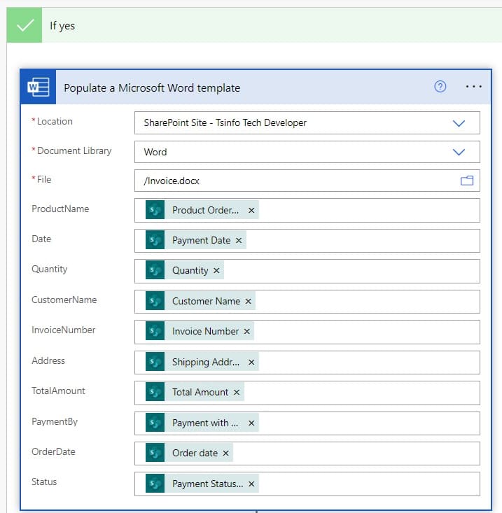The height and width of the screenshot is (513, 502).
Task: Click SharePoint icon on Payment Status token
Action: 155,484
